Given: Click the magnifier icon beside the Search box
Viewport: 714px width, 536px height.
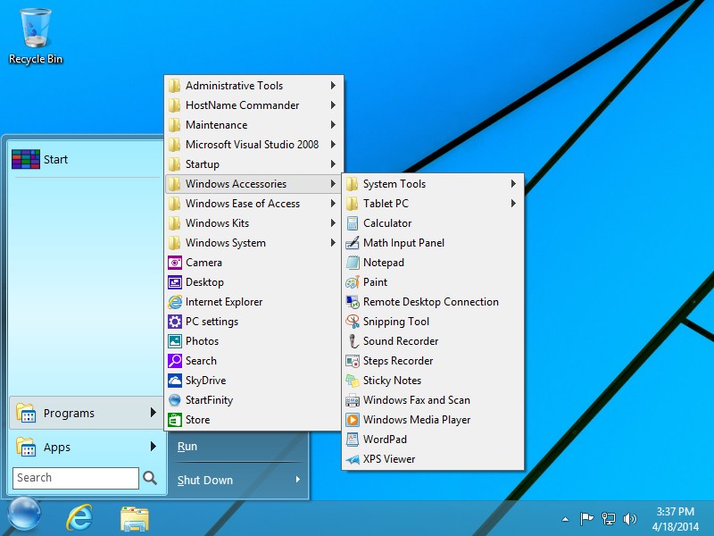Looking at the screenshot, I should click(150, 478).
